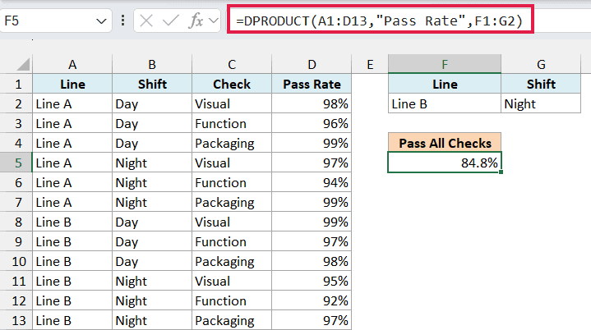Expand the formula bar options chevron

point(214,21)
